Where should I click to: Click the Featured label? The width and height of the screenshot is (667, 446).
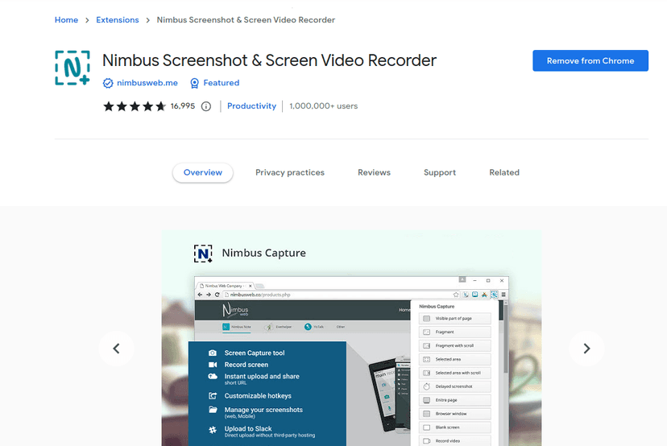coord(222,83)
